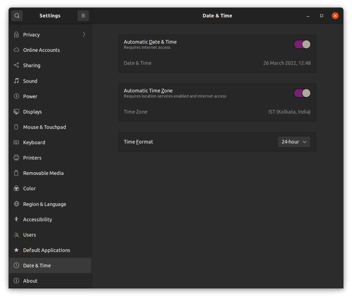
Task: Expand the Privacy submenu chevron
Action: (x=84, y=35)
